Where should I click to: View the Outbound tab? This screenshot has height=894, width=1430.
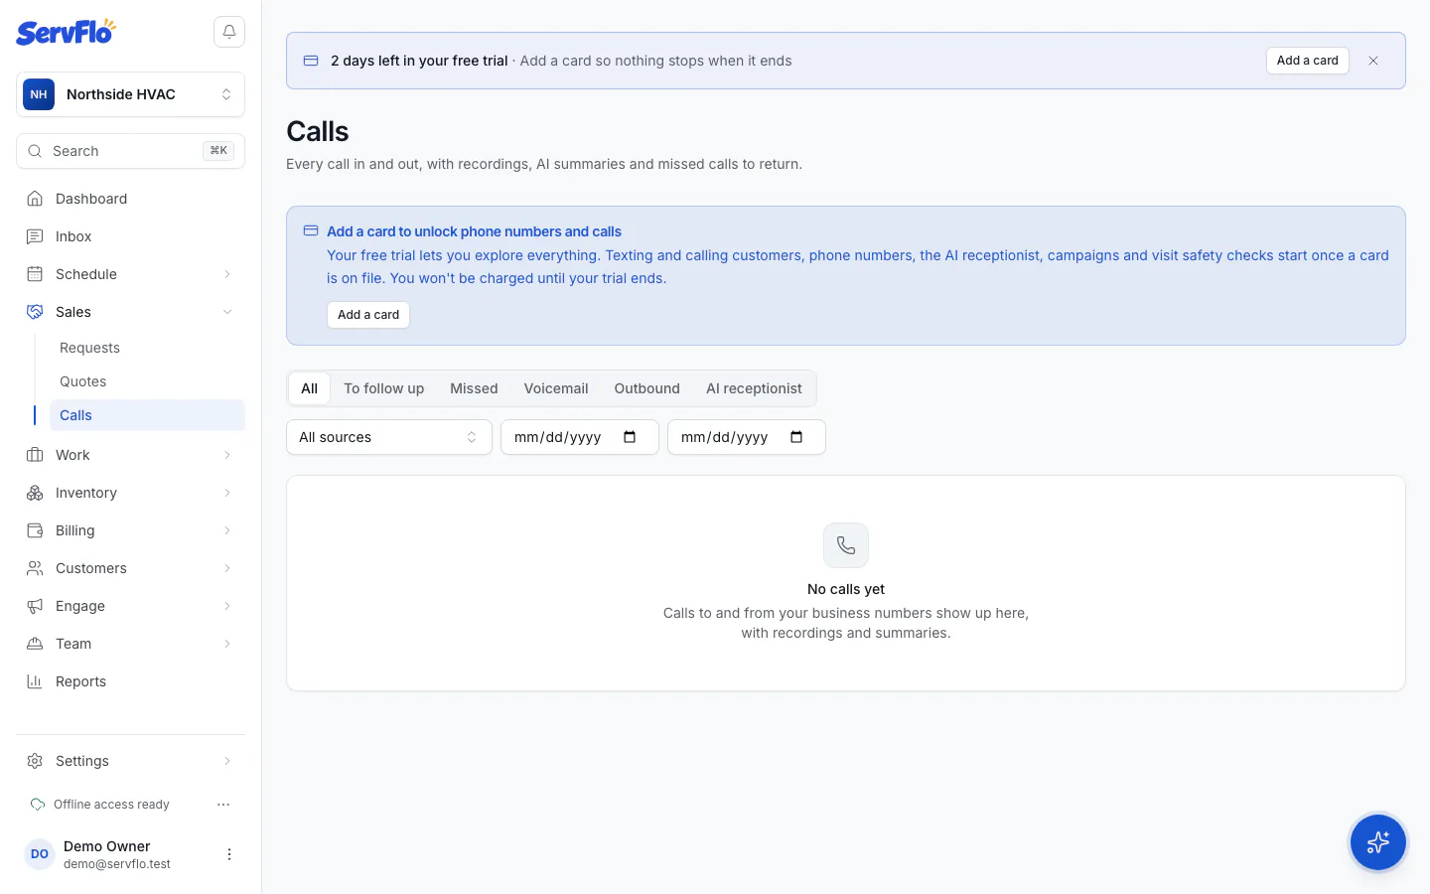coord(646,388)
